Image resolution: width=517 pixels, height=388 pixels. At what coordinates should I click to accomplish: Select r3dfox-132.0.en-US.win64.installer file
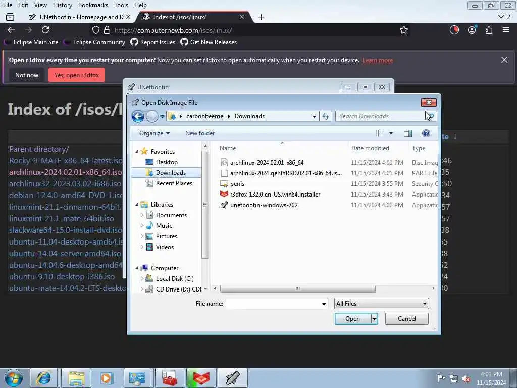click(275, 195)
